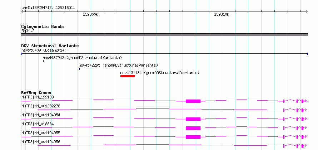
Task: Click the large exon block of MATR3|NM_018834
Action: [x=193, y=128]
